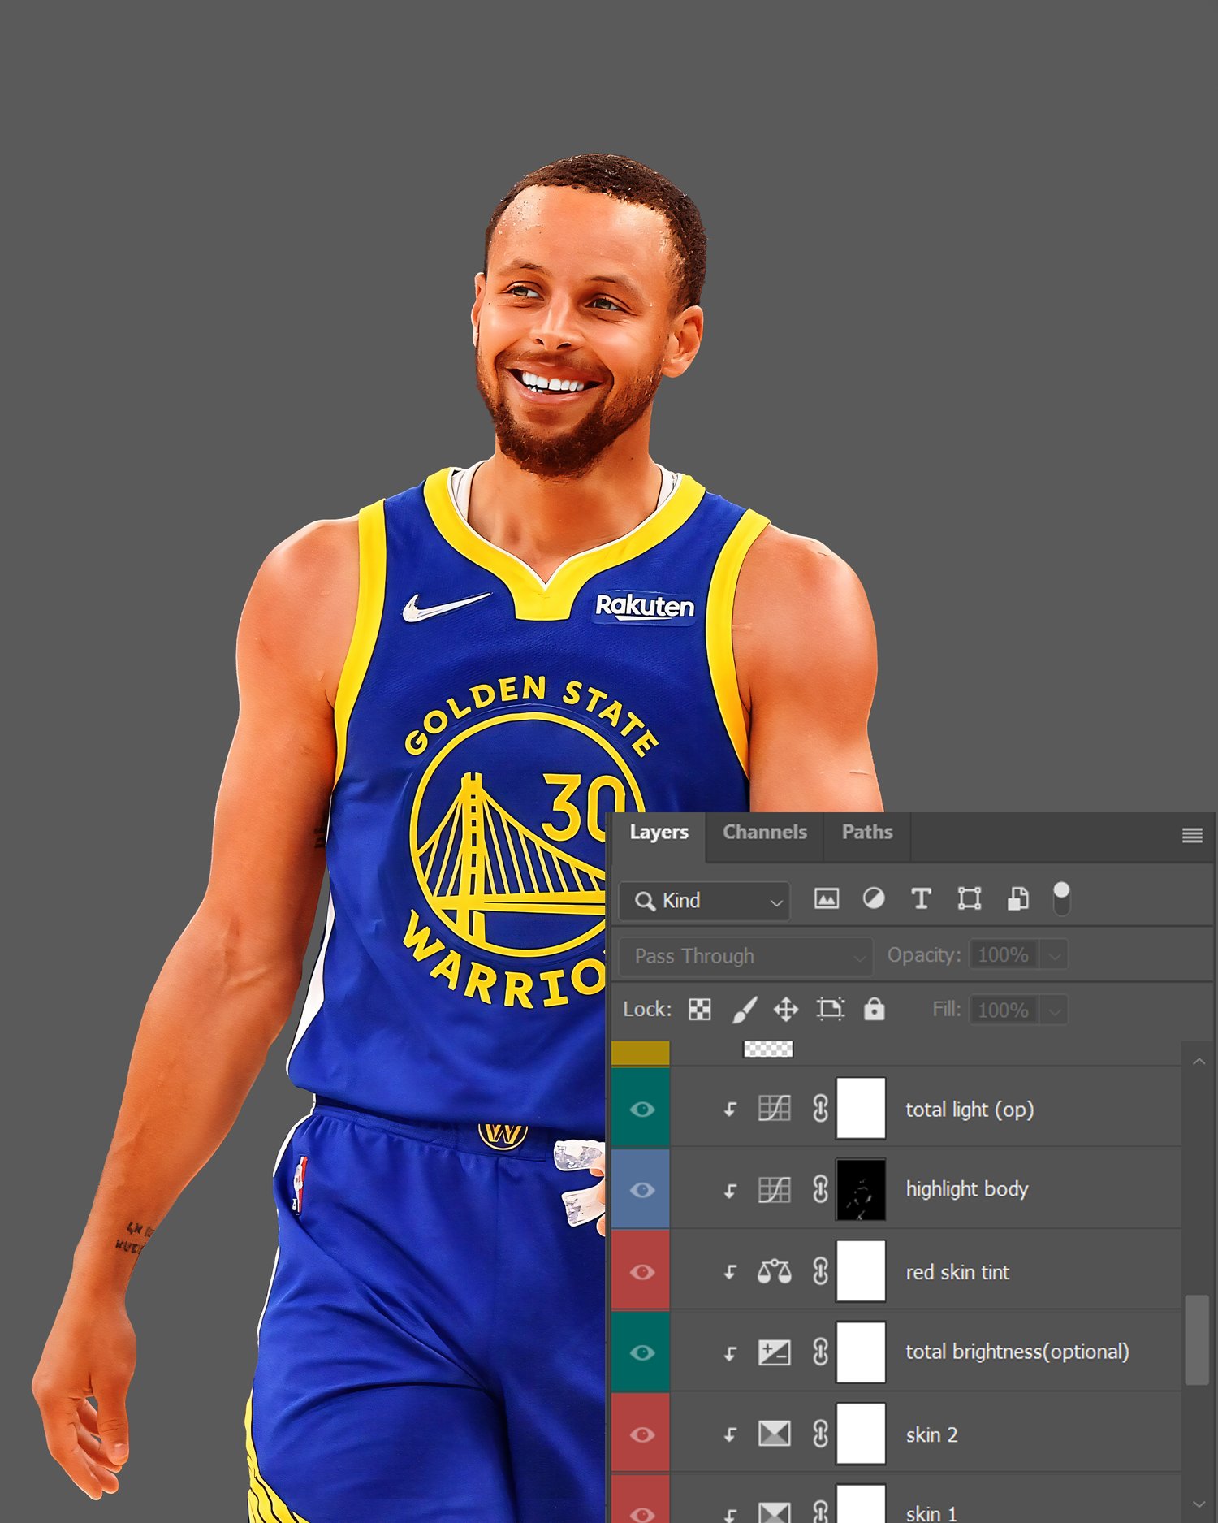The image size is (1218, 1523).
Task: Filter for pixel layers
Action: pos(826,898)
